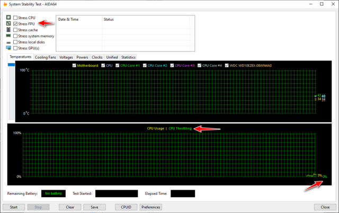This screenshot has width=339, height=213.
Task: Switch to the Cooling Fans tab
Action: pos(45,57)
